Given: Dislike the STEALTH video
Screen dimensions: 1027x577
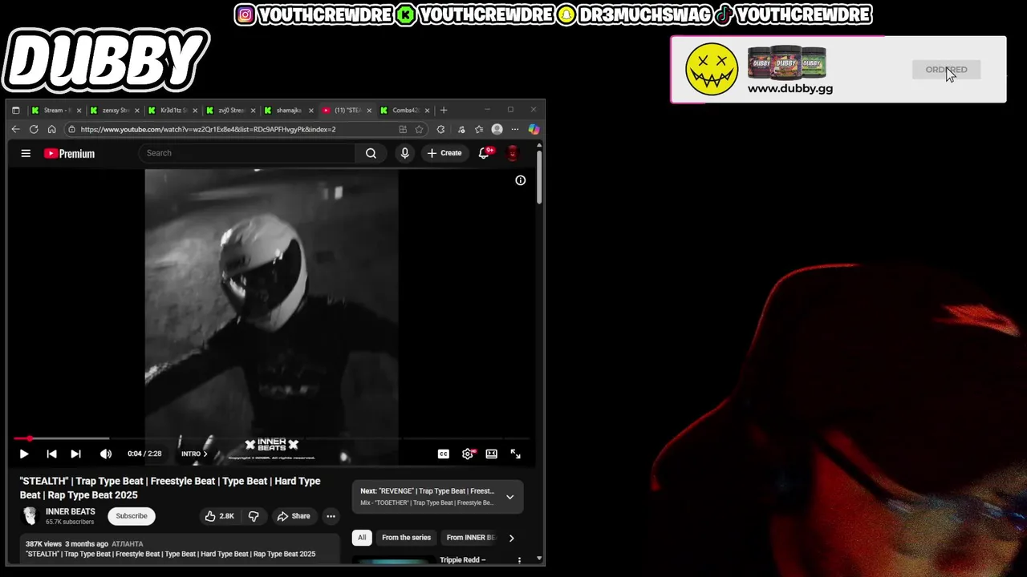Looking at the screenshot, I should 254,516.
